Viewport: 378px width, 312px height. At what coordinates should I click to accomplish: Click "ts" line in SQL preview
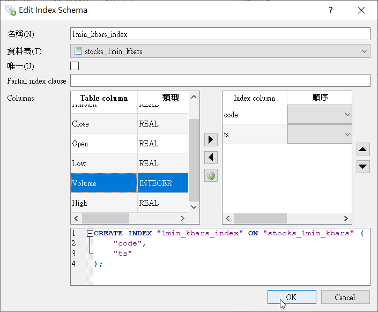(123, 254)
